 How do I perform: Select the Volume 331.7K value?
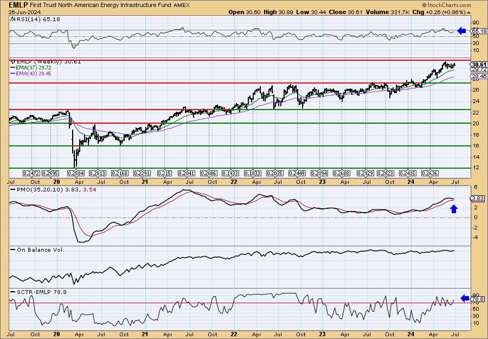388,12
